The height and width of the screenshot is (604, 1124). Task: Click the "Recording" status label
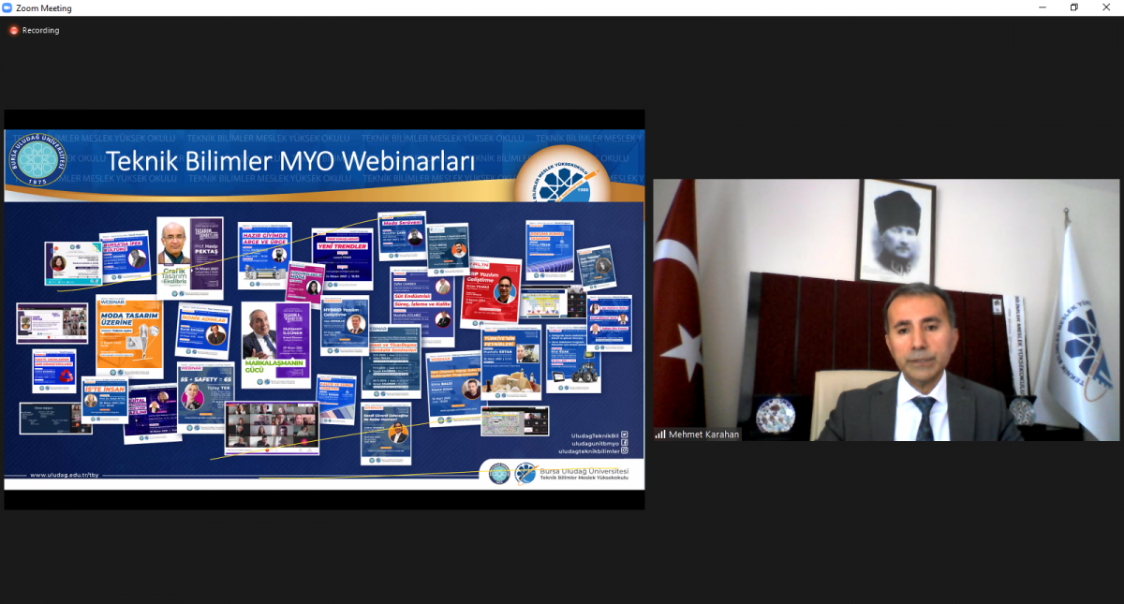point(40,30)
